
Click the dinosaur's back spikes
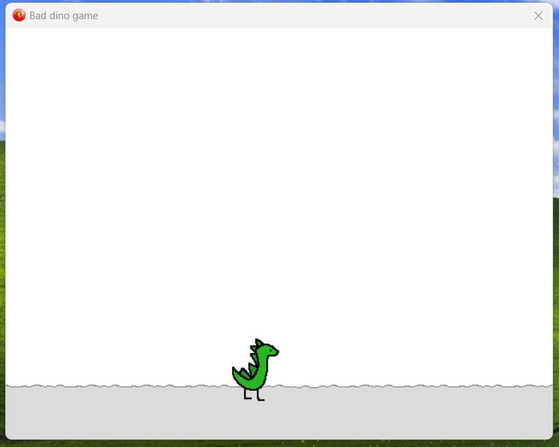(252, 357)
